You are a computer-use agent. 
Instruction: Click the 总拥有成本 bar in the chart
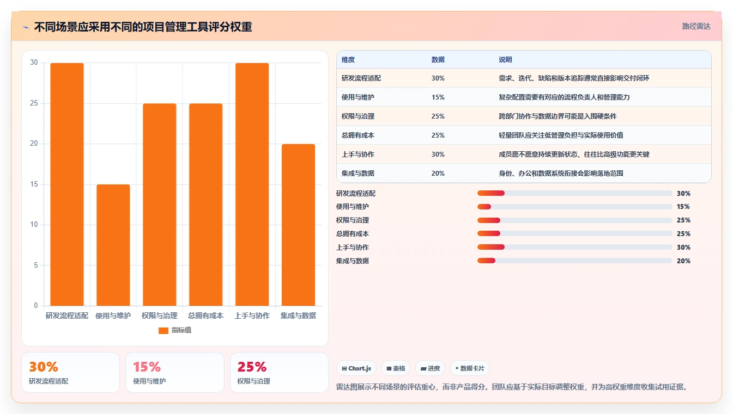pyautogui.click(x=206, y=205)
